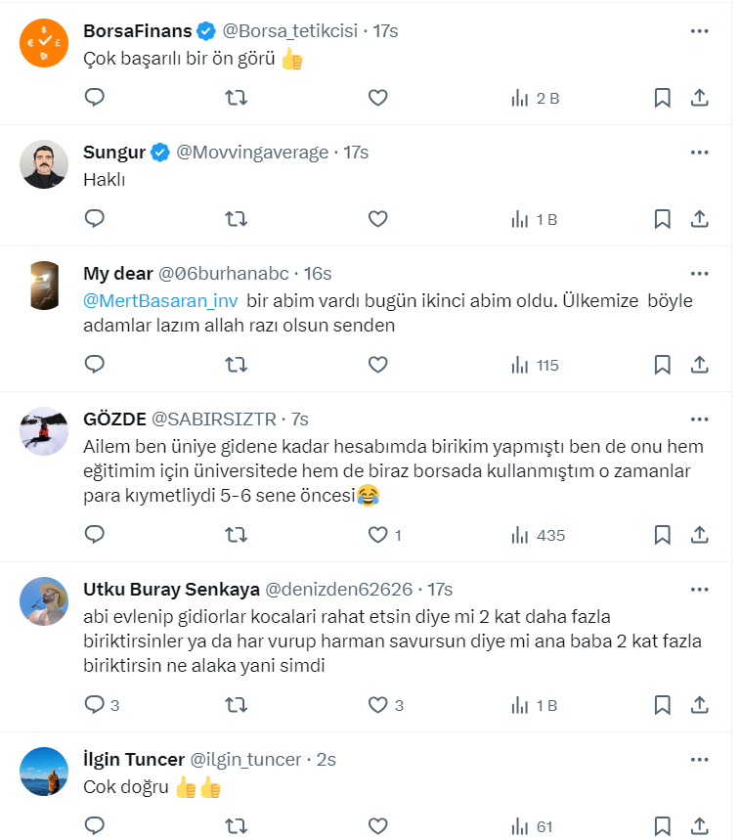The image size is (741, 840).
Task: Share İlgin Tuncer's tweet
Action: [x=700, y=826]
